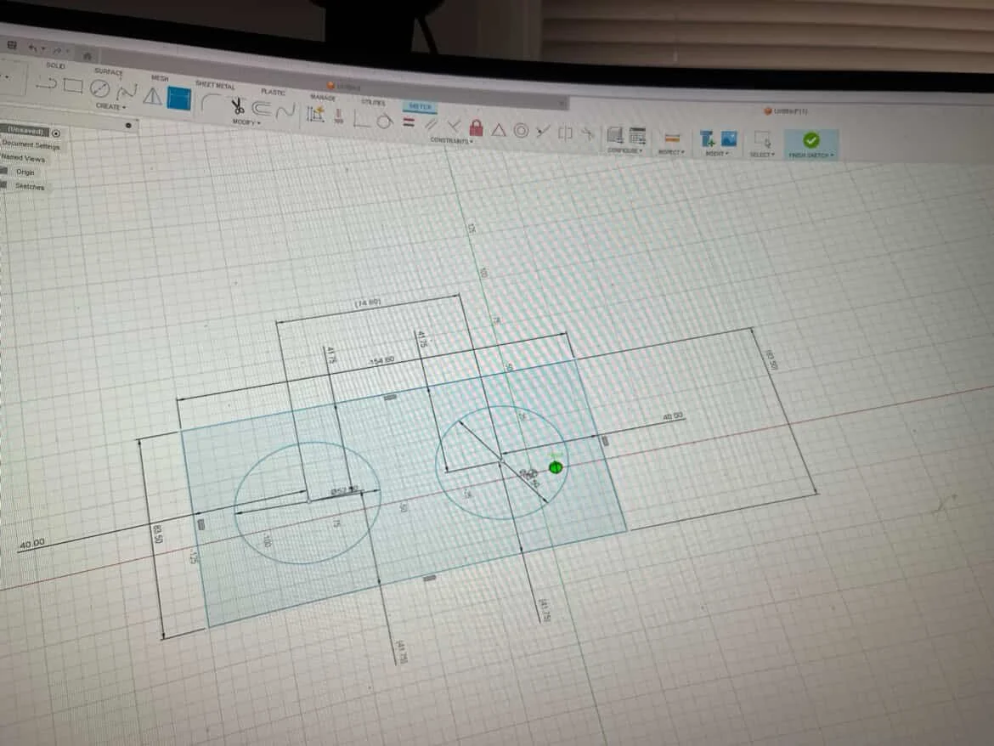Apply the Equal constraint
The image size is (994, 746).
click(409, 122)
